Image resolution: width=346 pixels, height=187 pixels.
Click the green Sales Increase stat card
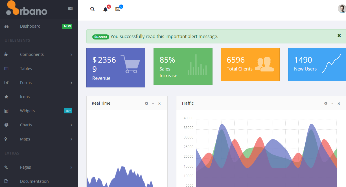point(183,66)
